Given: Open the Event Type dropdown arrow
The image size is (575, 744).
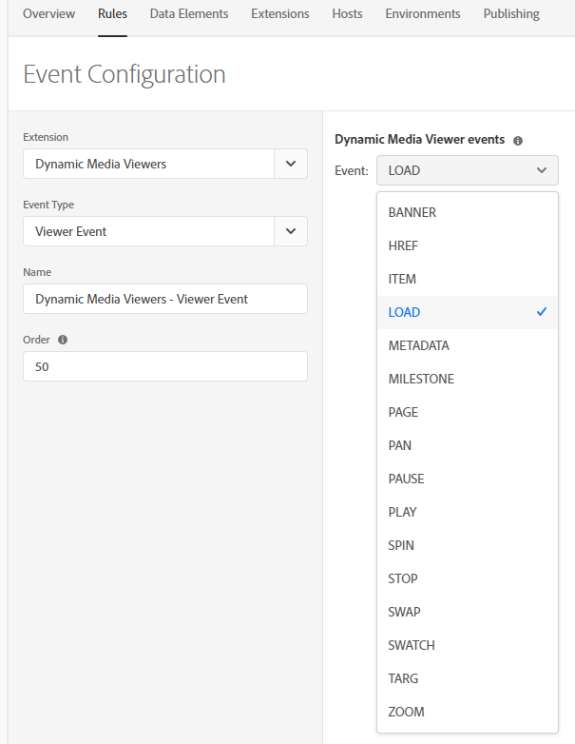Looking at the screenshot, I should click(291, 231).
